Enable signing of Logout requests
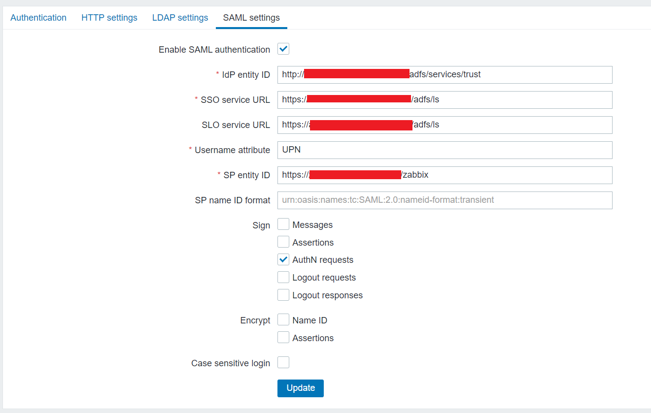Screen dimensions: 651x413 tap(283, 277)
